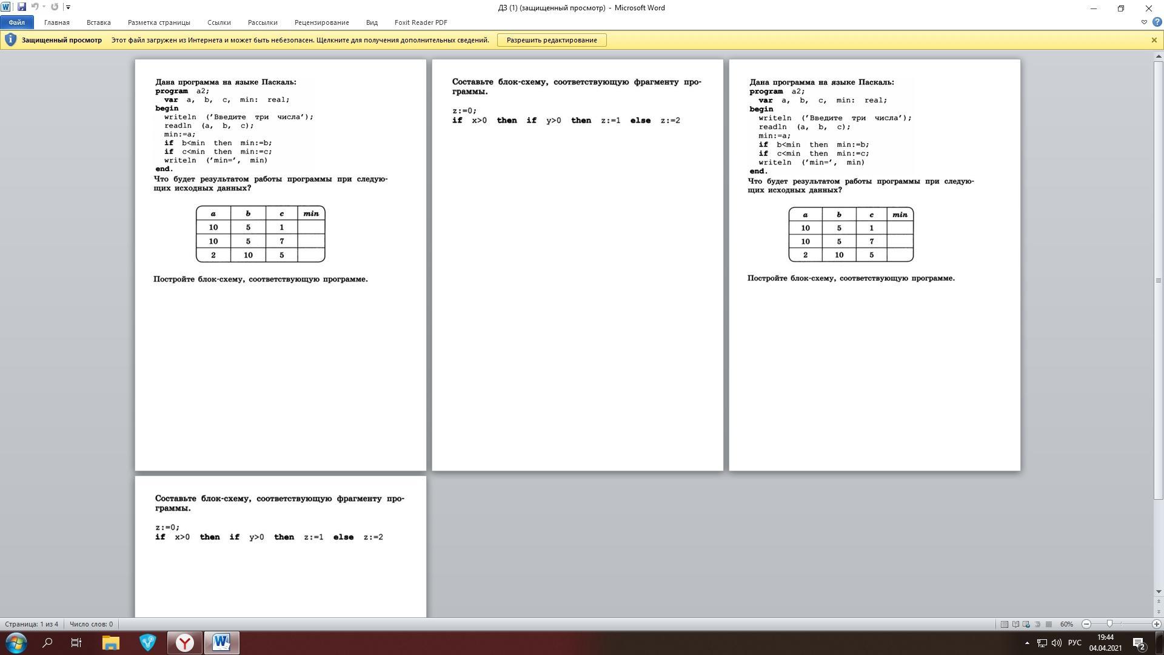Save the document with floppy disk icon
The image size is (1164, 655).
tap(21, 7)
